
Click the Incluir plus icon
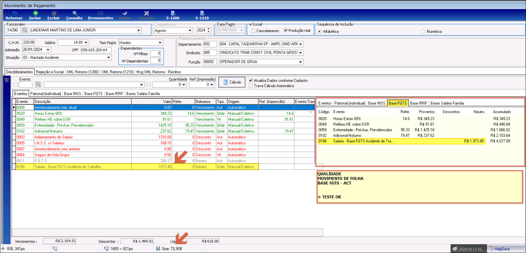click(35, 13)
